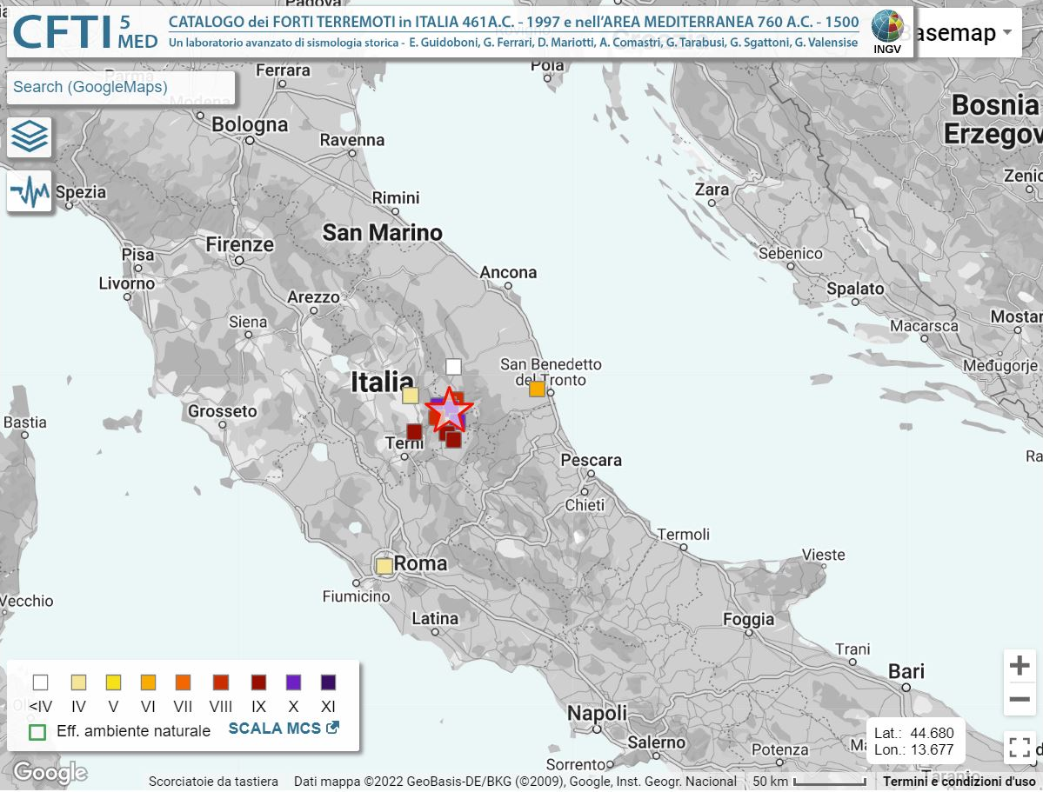Click the white marker north of the epicenter
Viewport: 1043px width, 792px height.
tap(453, 367)
